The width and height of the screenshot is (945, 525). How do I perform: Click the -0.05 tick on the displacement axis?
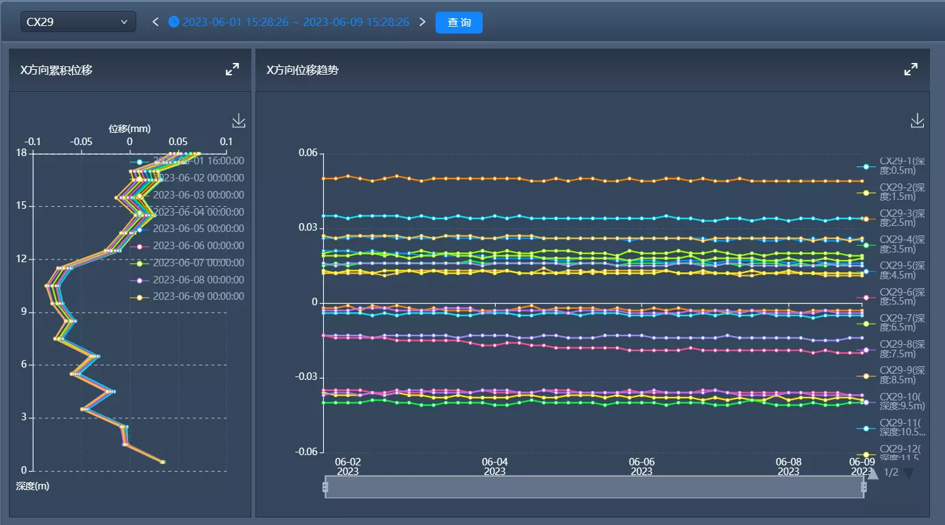81,142
